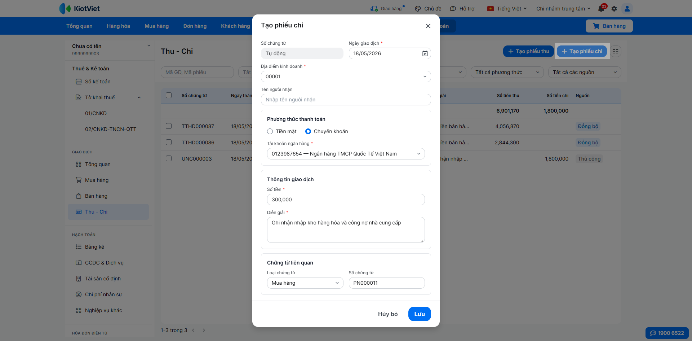Toggle the list view layout icon
The height and width of the screenshot is (341, 692).
[616, 51]
